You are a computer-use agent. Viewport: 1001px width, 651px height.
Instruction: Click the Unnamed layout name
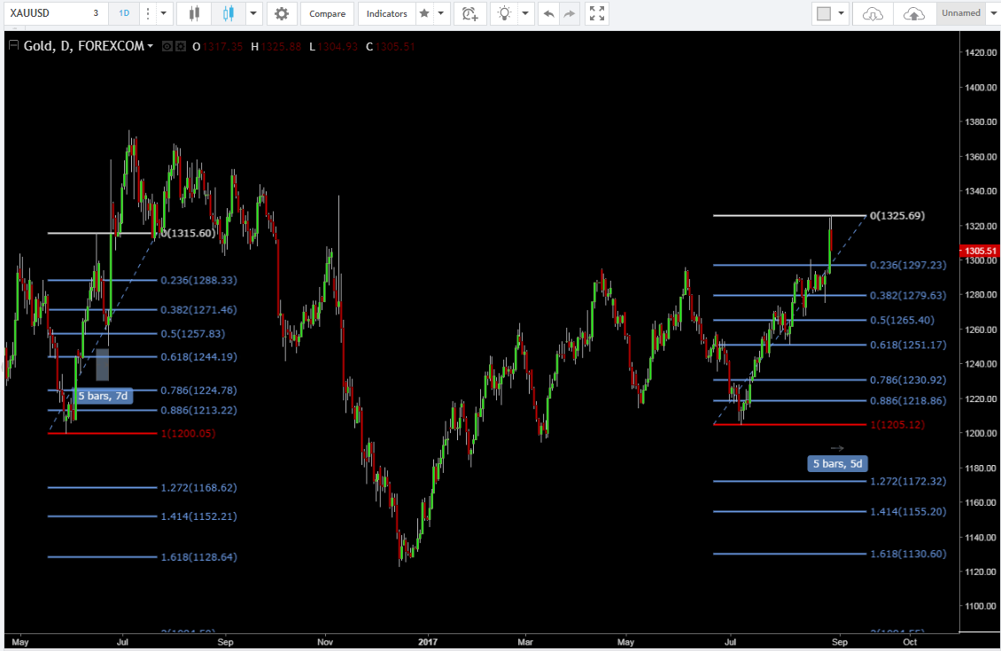point(961,13)
